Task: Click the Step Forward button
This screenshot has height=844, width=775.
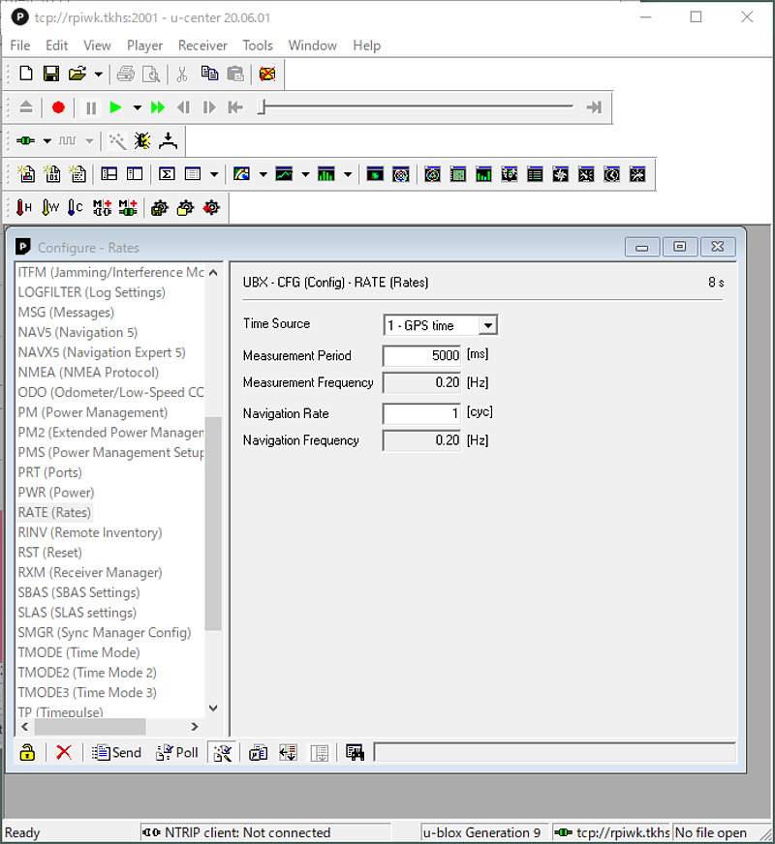Action: pos(209,107)
